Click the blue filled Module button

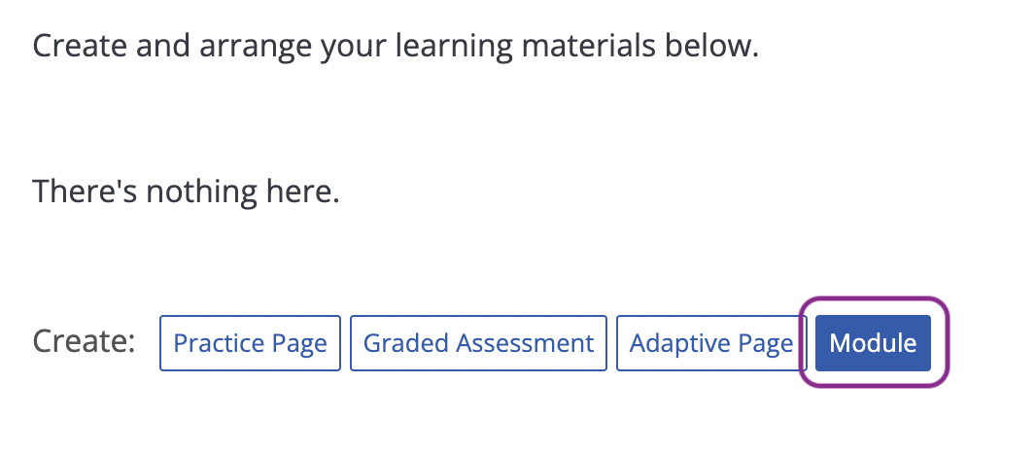(x=873, y=343)
